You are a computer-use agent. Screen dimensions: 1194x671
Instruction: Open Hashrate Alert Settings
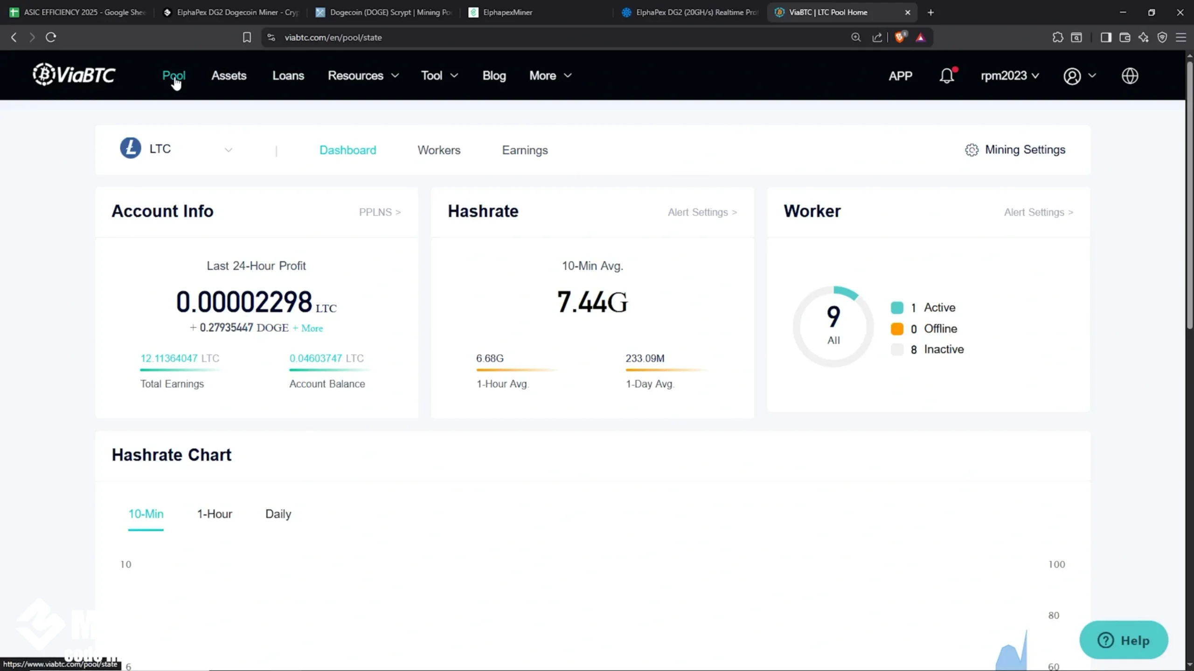701,212
